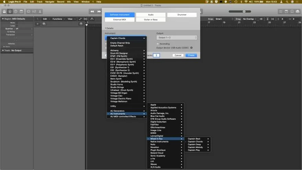
Task: Open the Functions dropdown menu
Action: click(x=58, y=19)
